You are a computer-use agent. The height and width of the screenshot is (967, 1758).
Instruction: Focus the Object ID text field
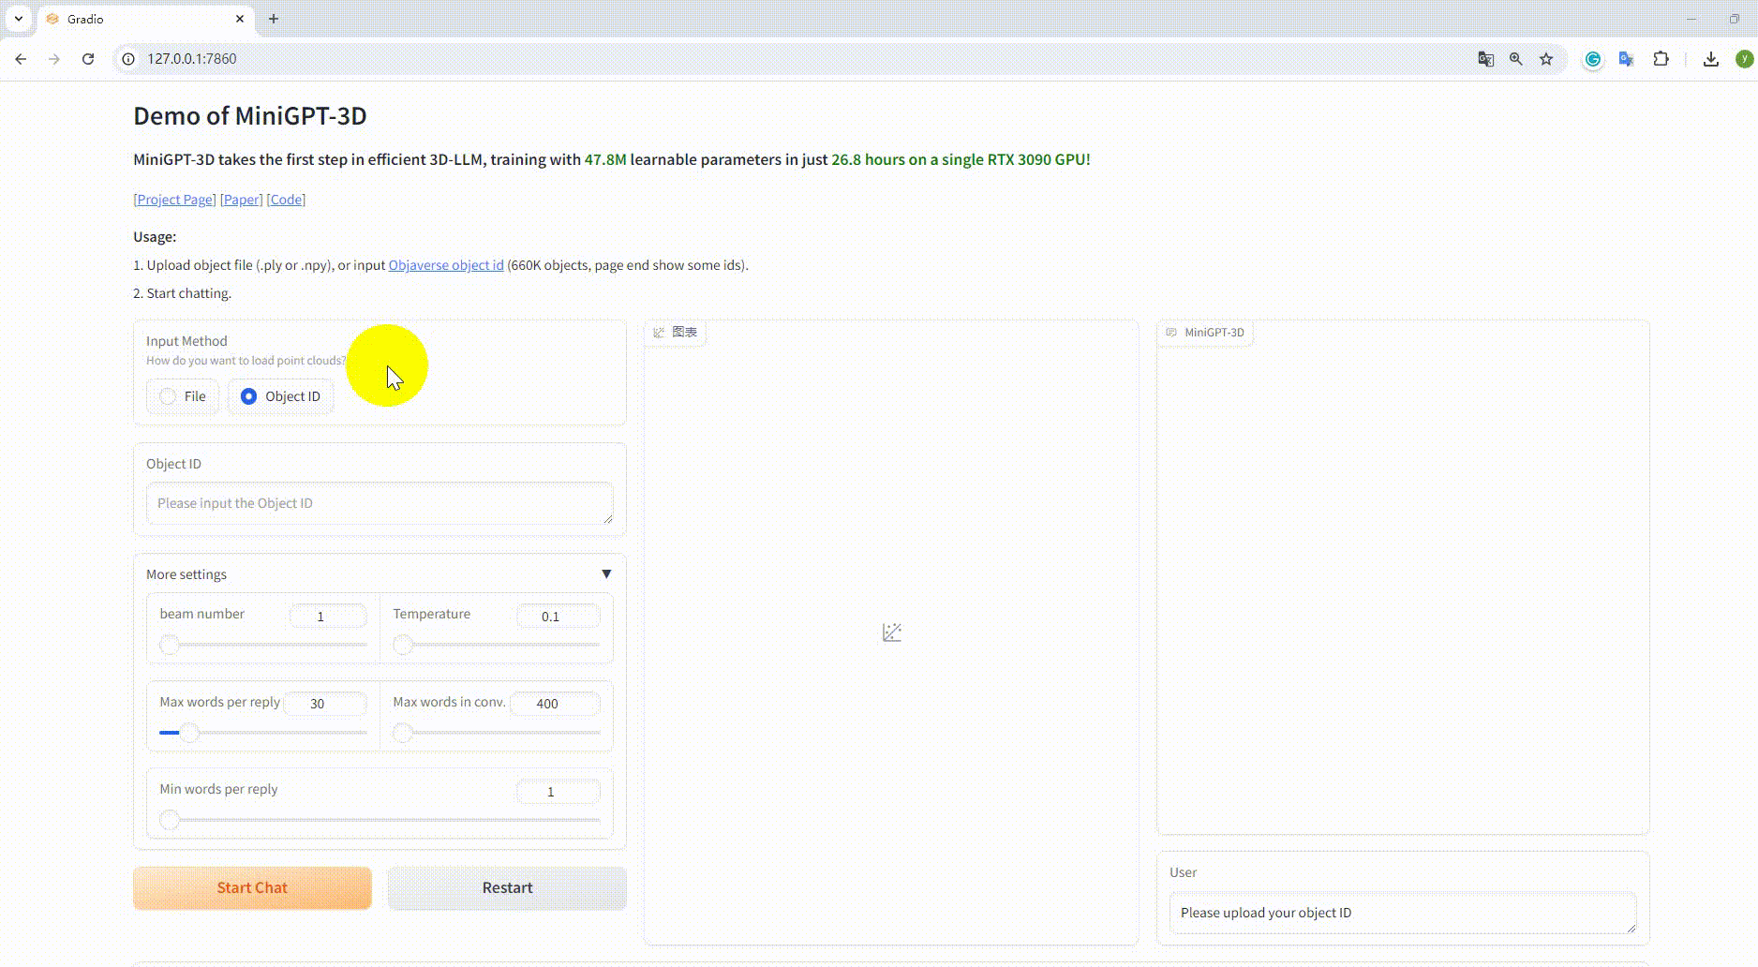coord(380,503)
